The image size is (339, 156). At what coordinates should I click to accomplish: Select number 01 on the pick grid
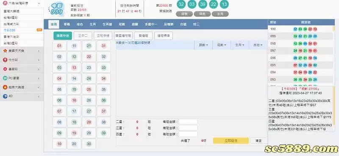pos(59,46)
